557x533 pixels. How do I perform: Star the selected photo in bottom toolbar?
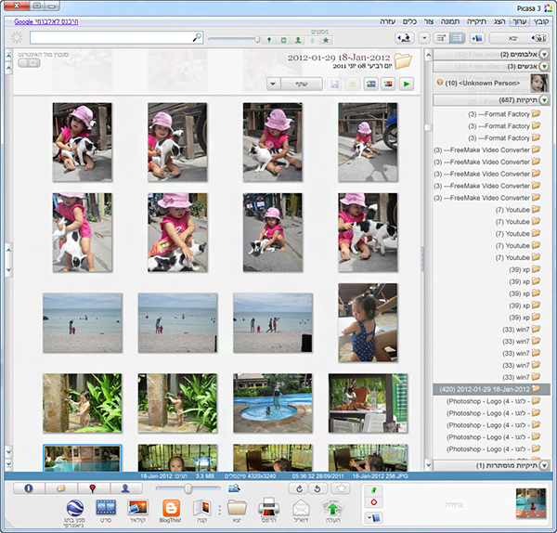click(x=341, y=489)
